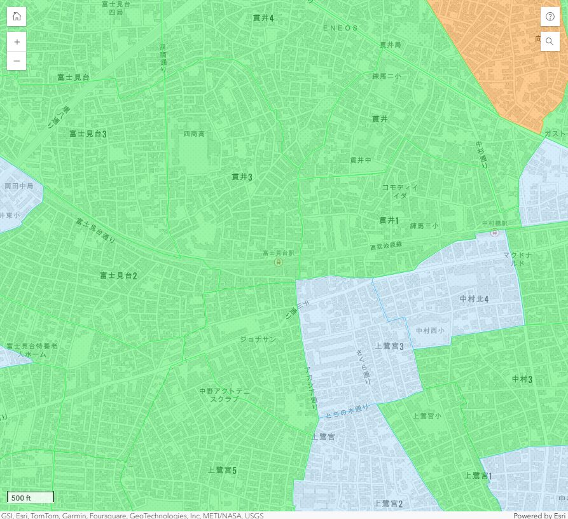The width and height of the screenshot is (568, 519).
Task: Open the Powered by Esri link
Action: 539,515
